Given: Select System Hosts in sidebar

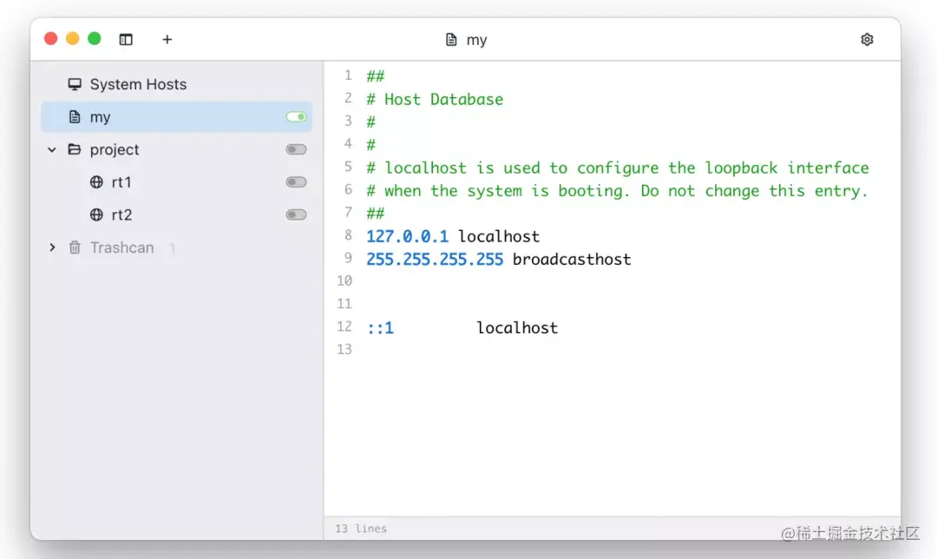Looking at the screenshot, I should coord(177,84).
